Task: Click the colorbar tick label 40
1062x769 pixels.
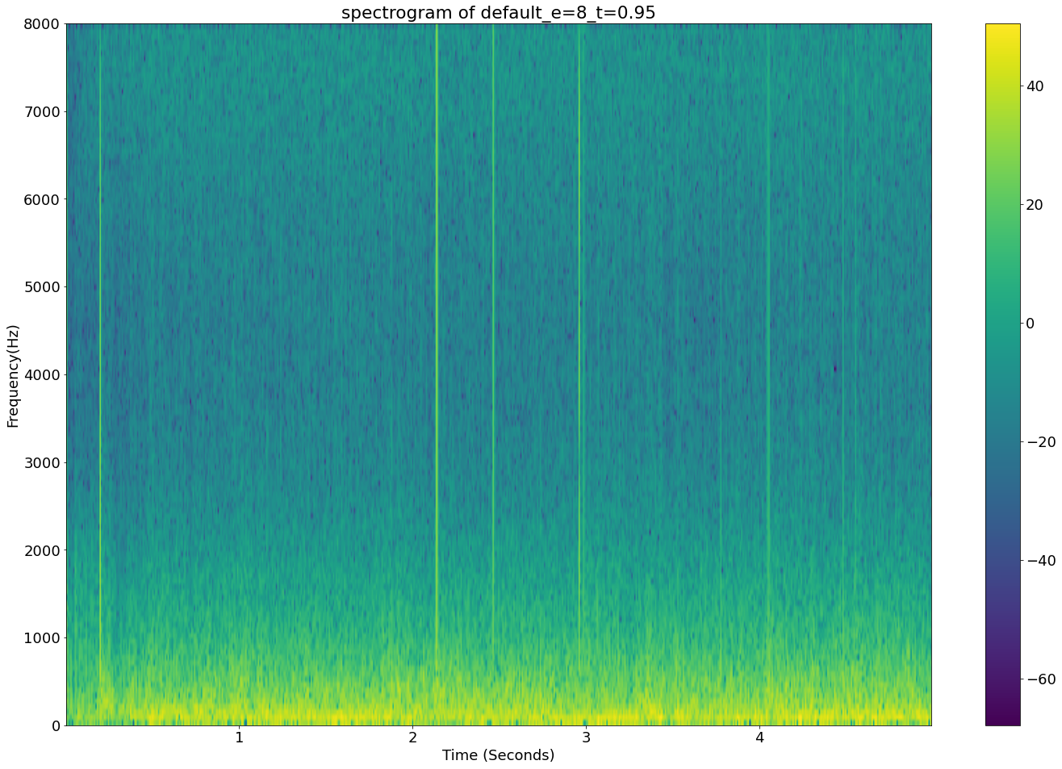Action: point(1035,86)
